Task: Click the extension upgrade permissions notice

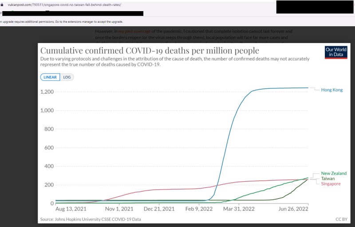Action: [61, 21]
